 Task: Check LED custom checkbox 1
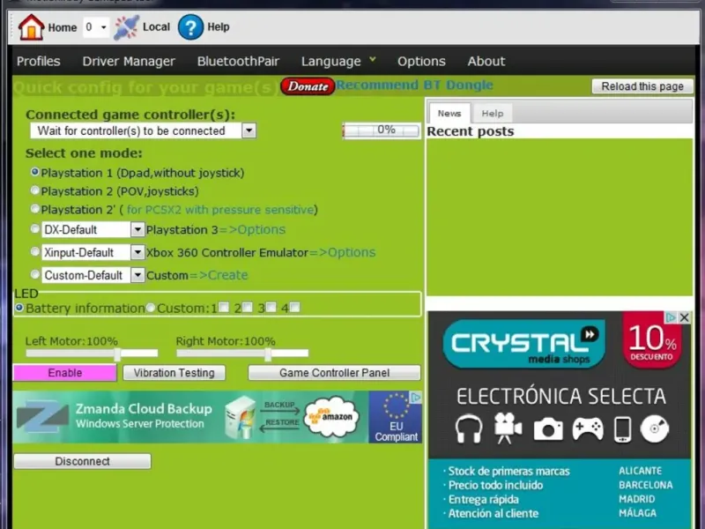[x=224, y=307]
